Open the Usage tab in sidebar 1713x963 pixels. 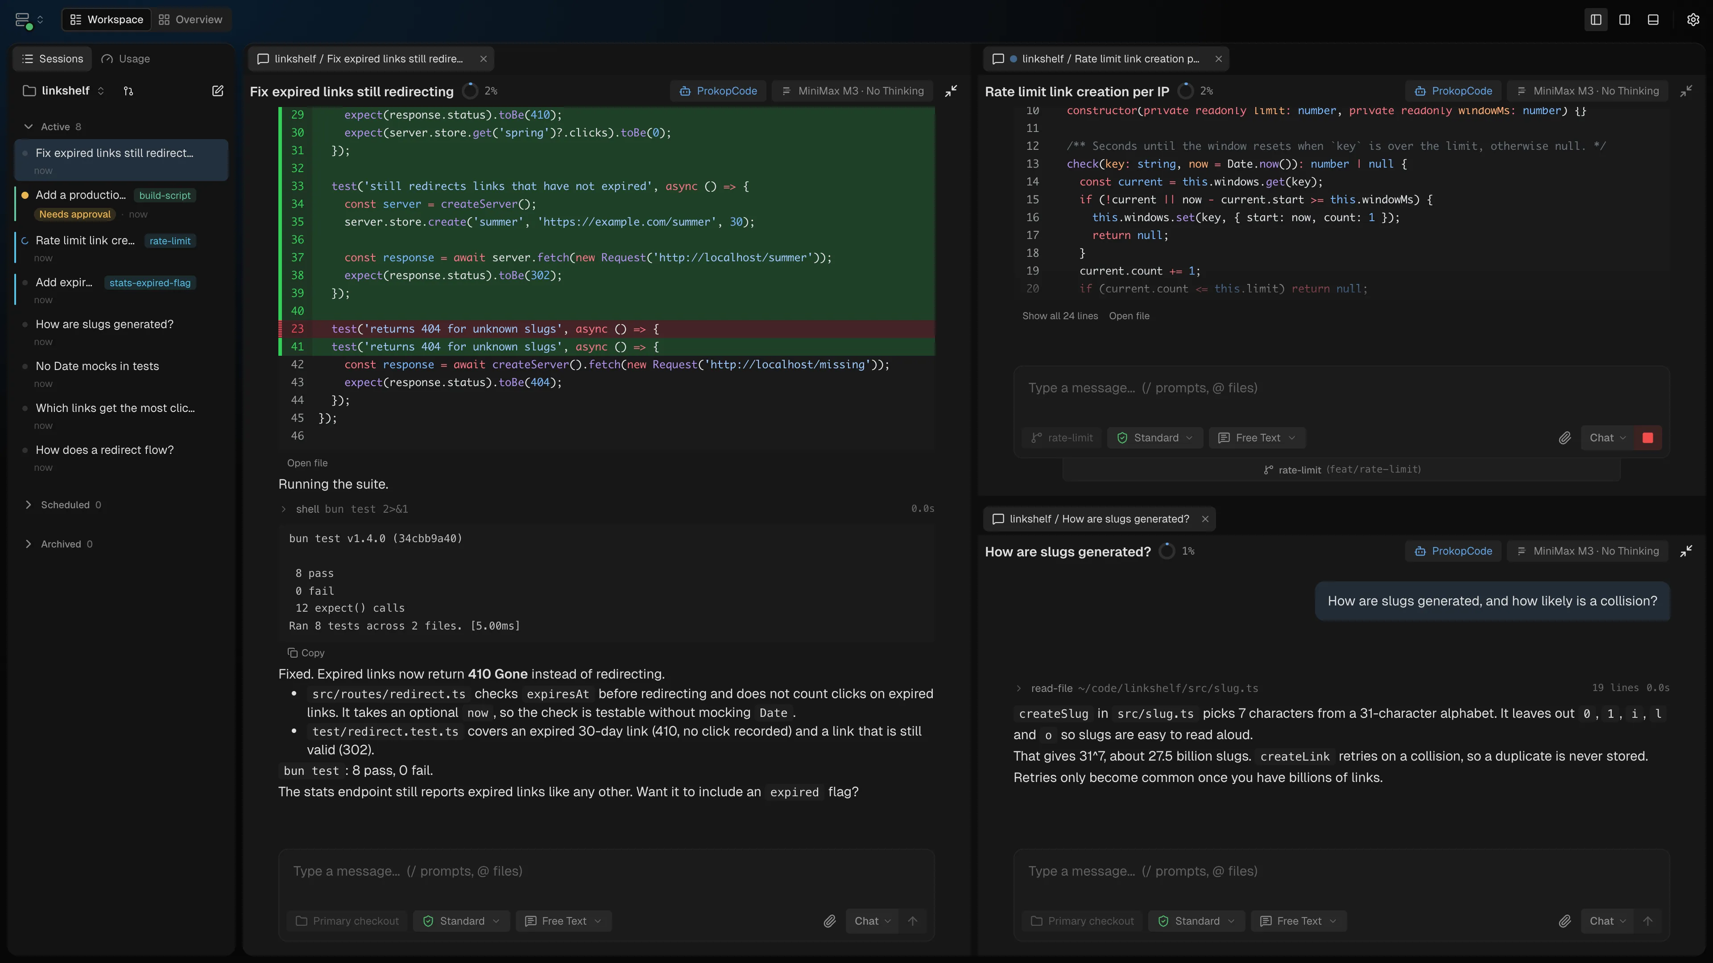pos(126,58)
